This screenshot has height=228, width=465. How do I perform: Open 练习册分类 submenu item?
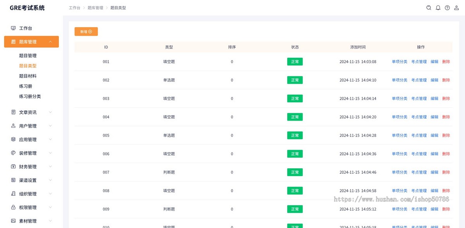(x=30, y=96)
